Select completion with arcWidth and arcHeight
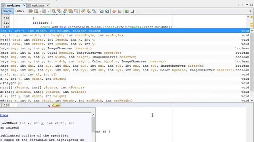 (125, 101)
